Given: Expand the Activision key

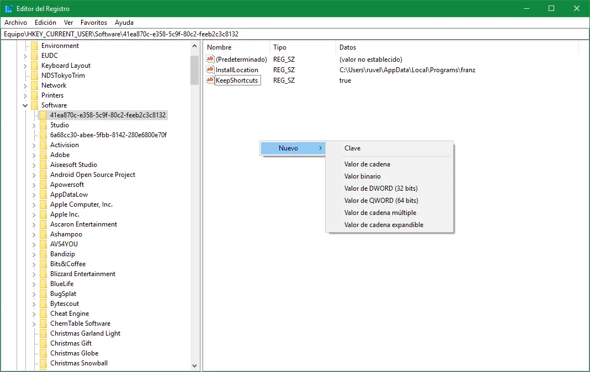Looking at the screenshot, I should click(x=34, y=145).
